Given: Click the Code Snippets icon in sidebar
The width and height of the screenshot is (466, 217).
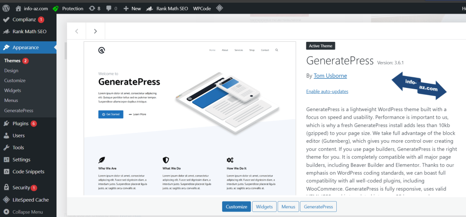Looking at the screenshot, I should coord(6,172).
